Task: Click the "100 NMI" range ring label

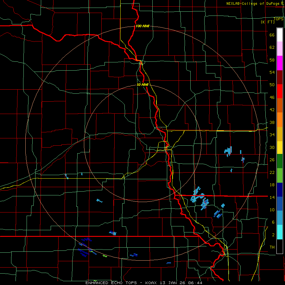Action: tap(142, 26)
